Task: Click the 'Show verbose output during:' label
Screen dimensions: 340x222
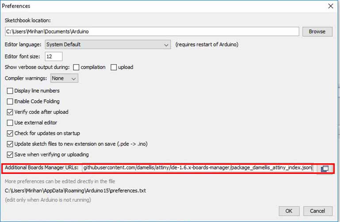Action: (37, 67)
